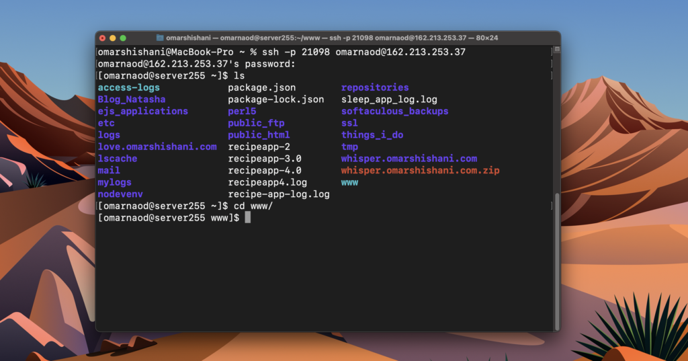This screenshot has height=361, width=688.
Task: Close the Terminal window with red button
Action: coord(102,38)
